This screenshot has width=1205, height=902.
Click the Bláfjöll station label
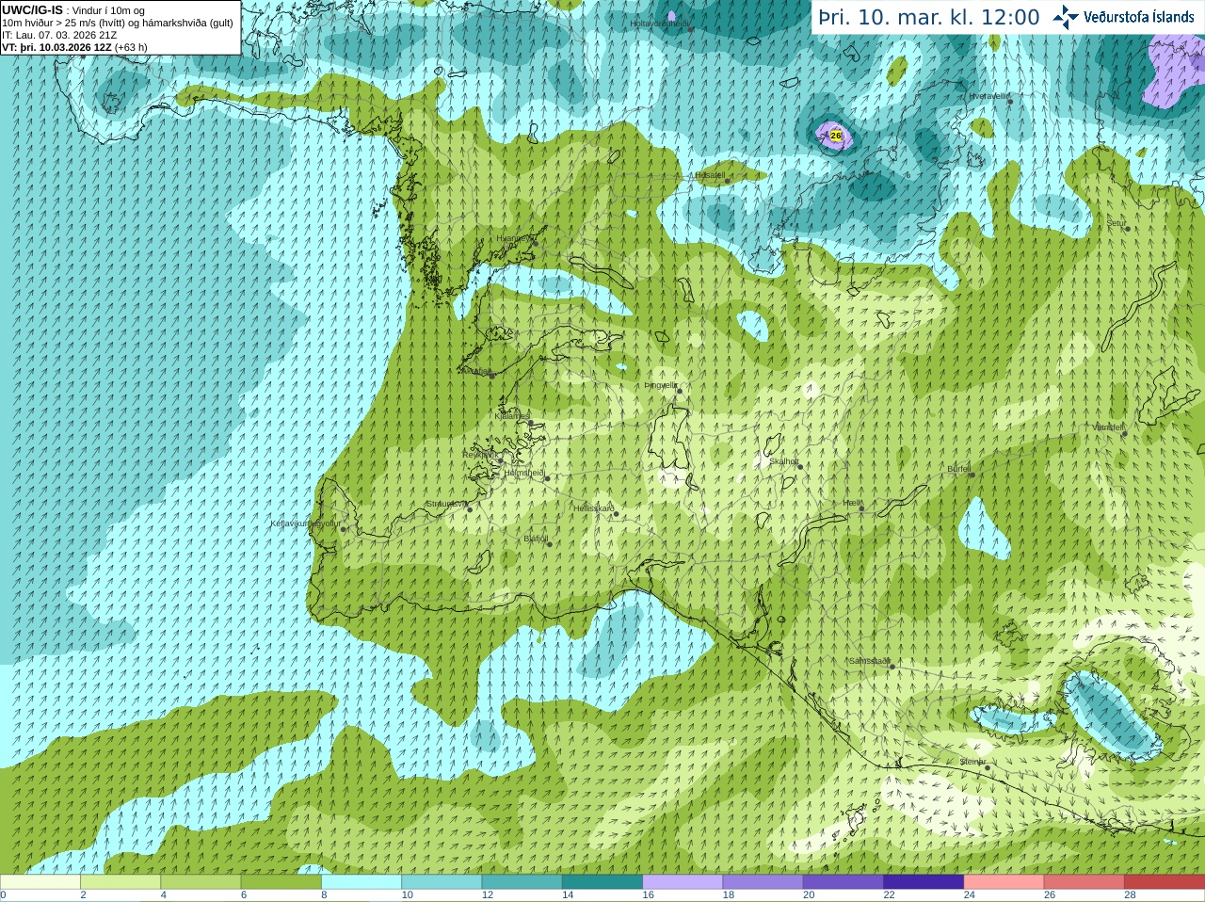click(x=536, y=539)
